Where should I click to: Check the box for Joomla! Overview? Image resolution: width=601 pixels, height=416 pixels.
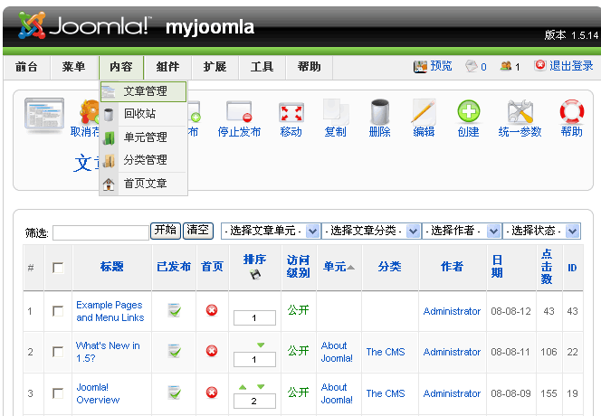click(58, 393)
